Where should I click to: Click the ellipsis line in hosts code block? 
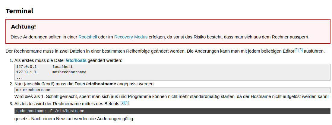(x=20, y=78)
